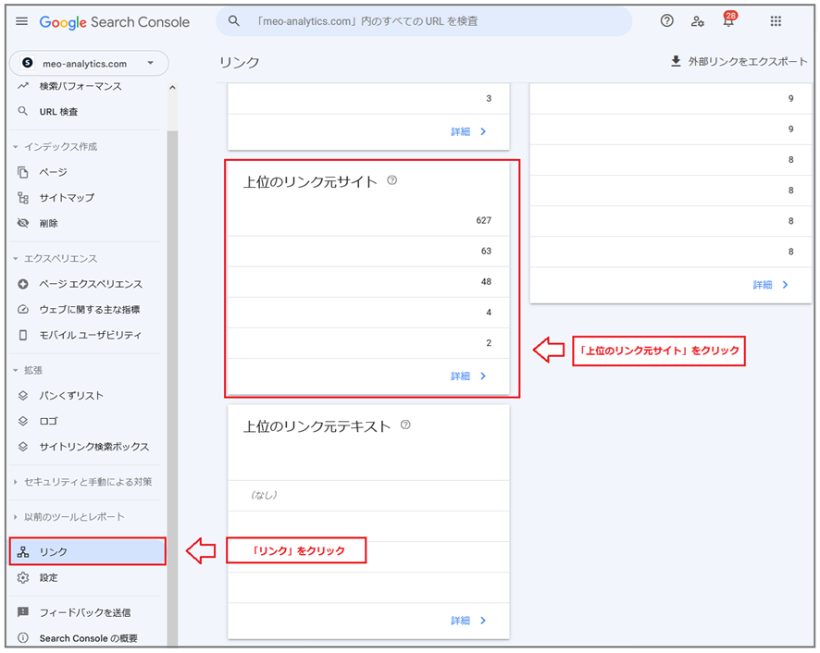Click the サイトマップ sitemap icon
Viewport: 820px width, 653px height.
pos(23,198)
